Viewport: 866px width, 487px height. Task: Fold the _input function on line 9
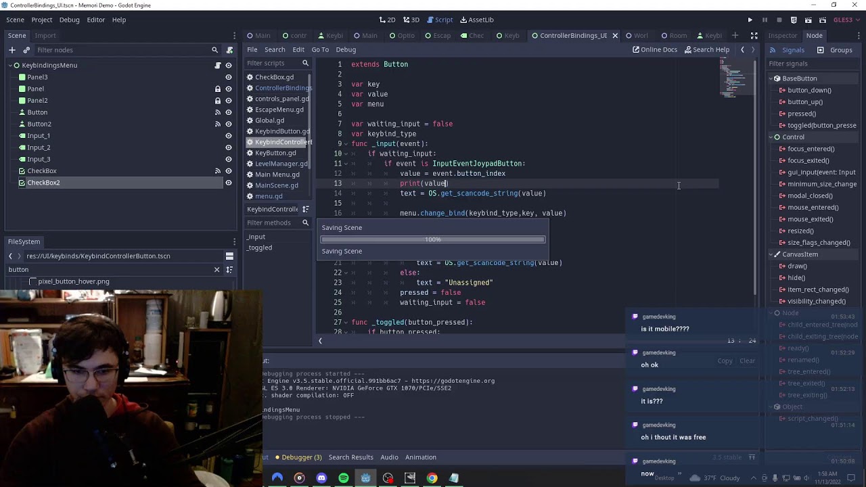click(x=346, y=143)
